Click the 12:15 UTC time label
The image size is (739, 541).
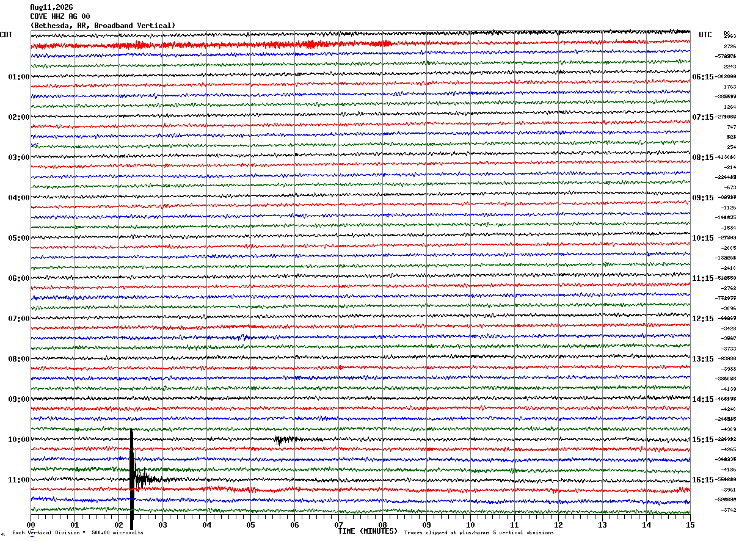click(704, 319)
